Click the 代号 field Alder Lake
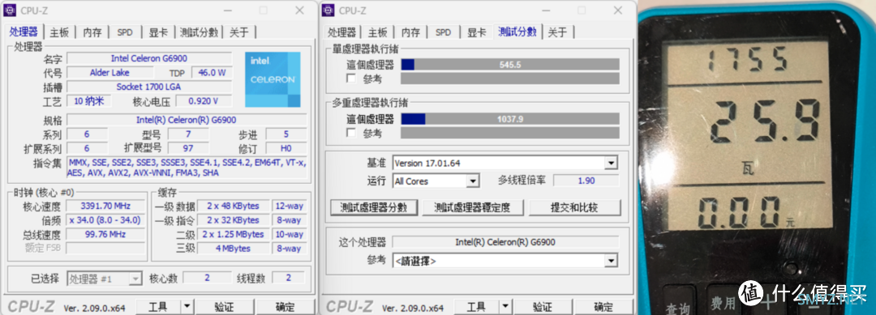The width and height of the screenshot is (876, 315). (x=109, y=73)
